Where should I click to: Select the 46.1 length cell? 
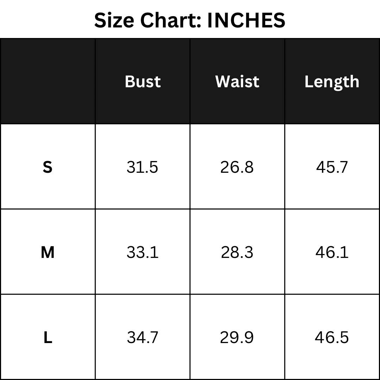point(332,252)
